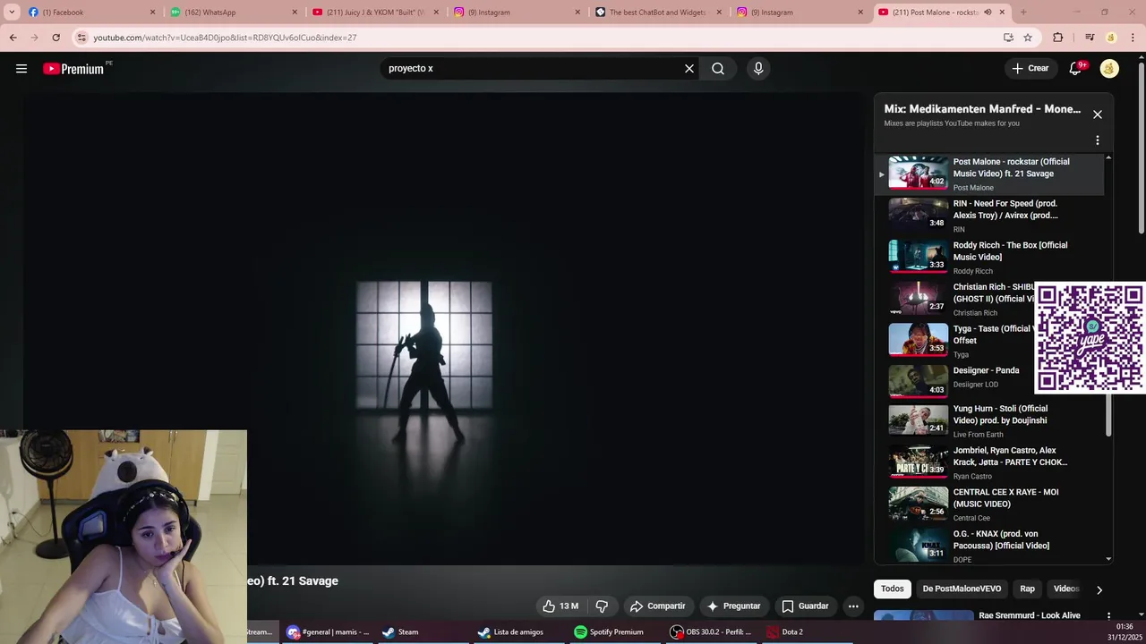Open Chrome three-dot menu
Screen dimensions: 1146x644
tap(1133, 38)
